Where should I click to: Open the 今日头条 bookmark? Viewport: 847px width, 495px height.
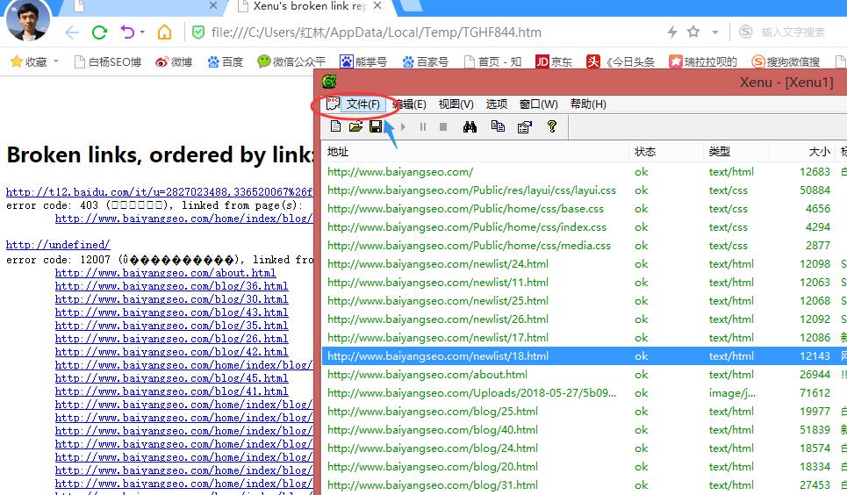(x=621, y=61)
